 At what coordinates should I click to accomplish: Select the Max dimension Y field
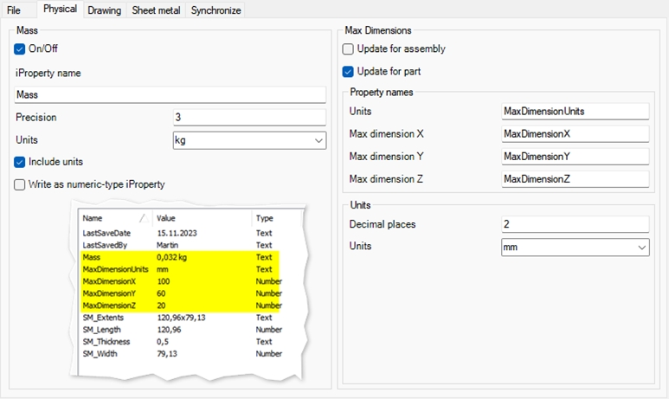click(x=575, y=157)
